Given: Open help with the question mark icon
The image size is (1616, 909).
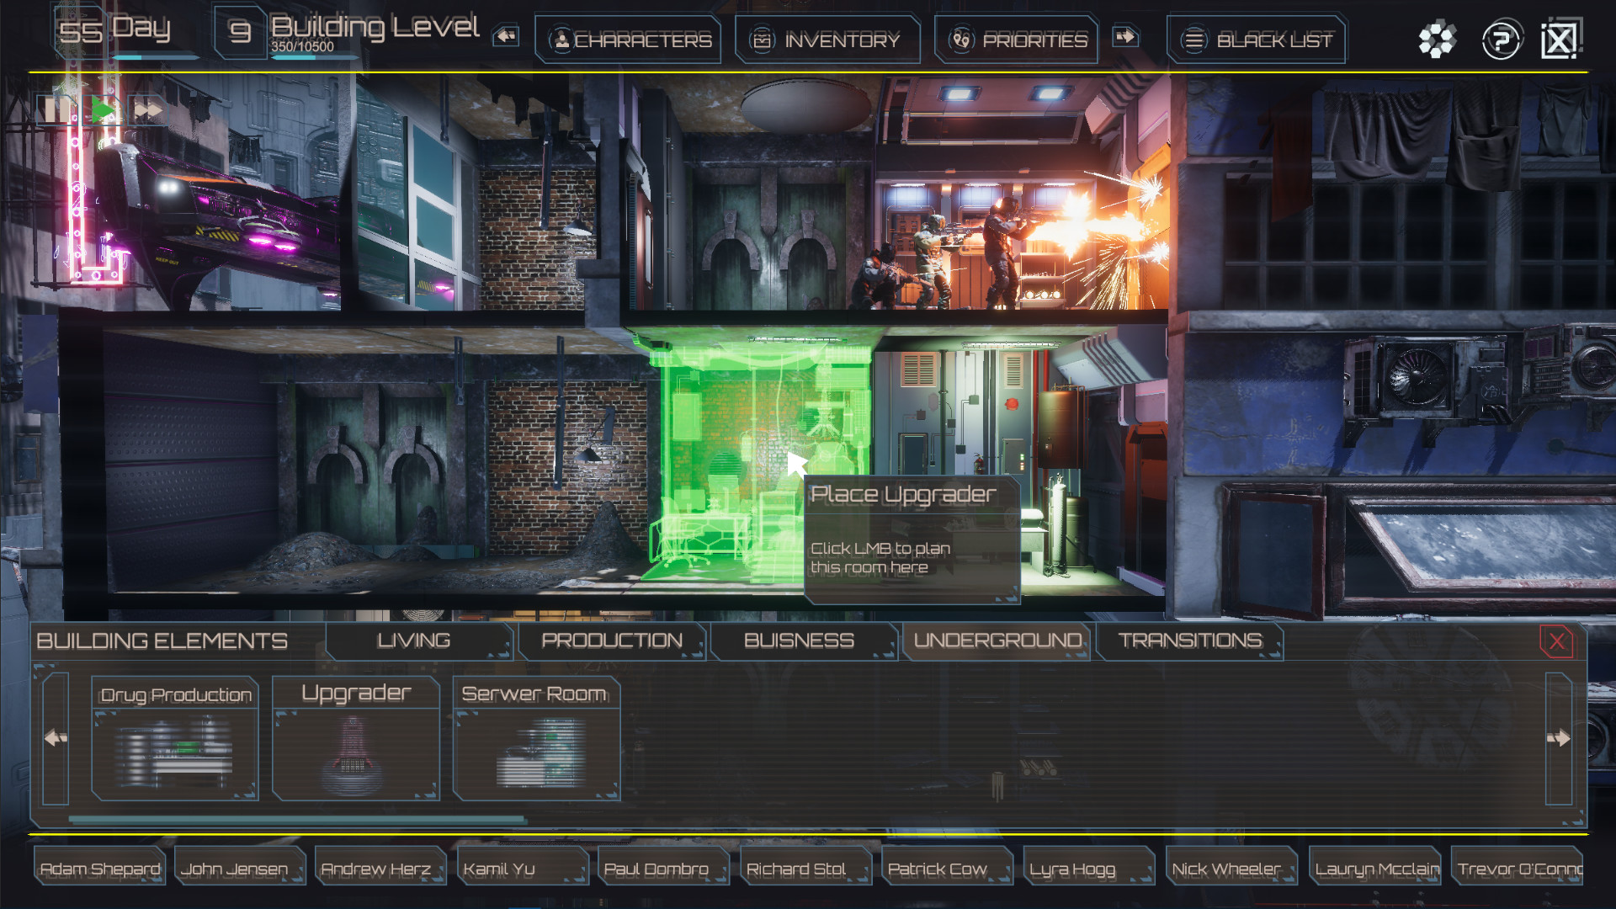Looking at the screenshot, I should (x=1505, y=38).
